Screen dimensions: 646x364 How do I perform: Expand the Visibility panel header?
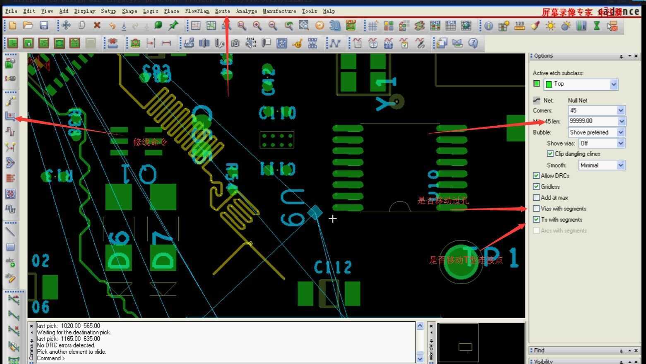click(584, 361)
